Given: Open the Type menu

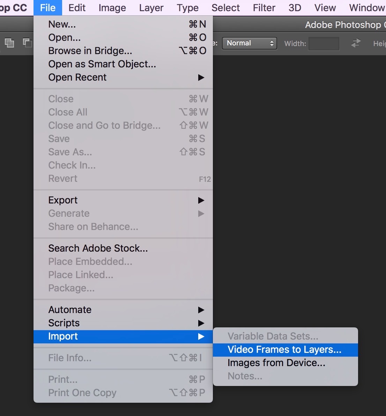Looking at the screenshot, I should [187, 8].
